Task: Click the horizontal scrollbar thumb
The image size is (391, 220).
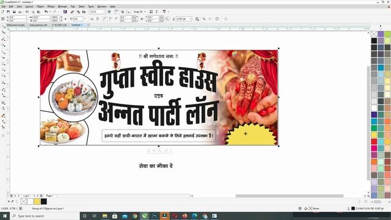Action: (x=290, y=196)
